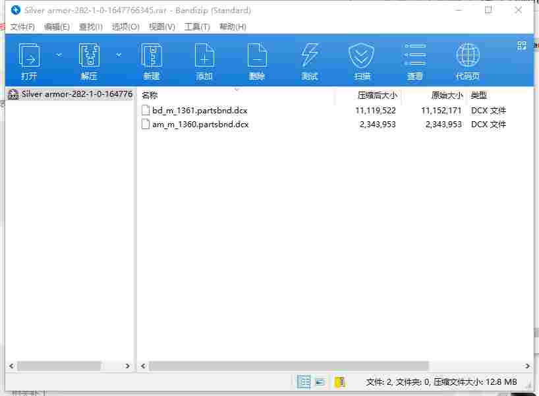Click the DCX 文件 type of bd_m_1361.partsbnd.dcx

tap(488, 110)
